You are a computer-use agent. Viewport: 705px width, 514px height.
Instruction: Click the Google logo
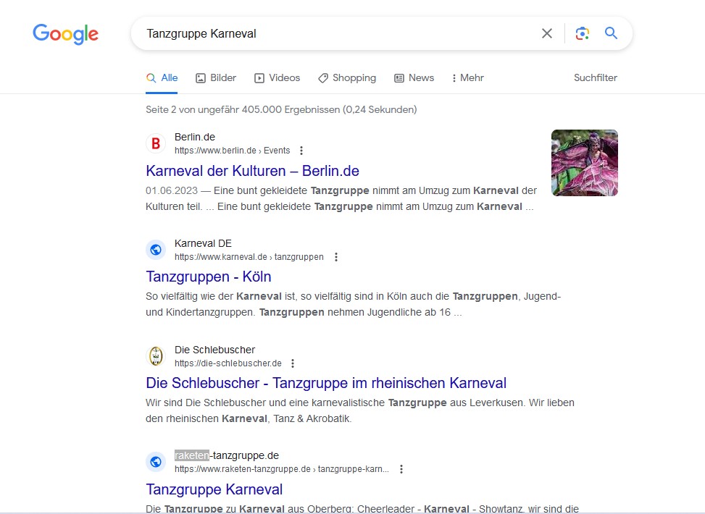point(65,34)
